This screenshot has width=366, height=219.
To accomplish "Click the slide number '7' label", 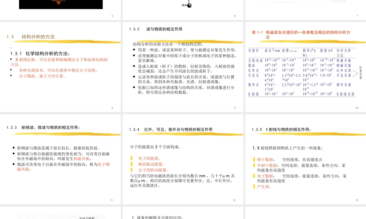I will (x=357, y=16).
